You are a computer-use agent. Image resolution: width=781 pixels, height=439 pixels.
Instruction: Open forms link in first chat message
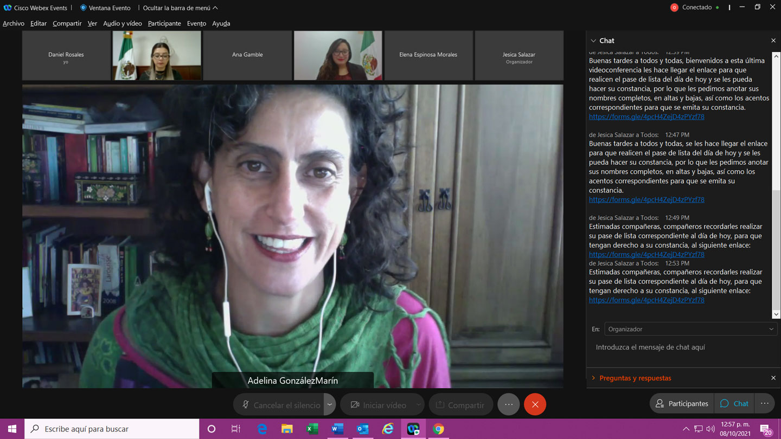click(646, 117)
